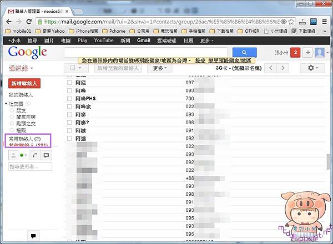The height and width of the screenshot is (244, 333).
Task: Open the select-all dropdown arrow
Action: pos(80,68)
